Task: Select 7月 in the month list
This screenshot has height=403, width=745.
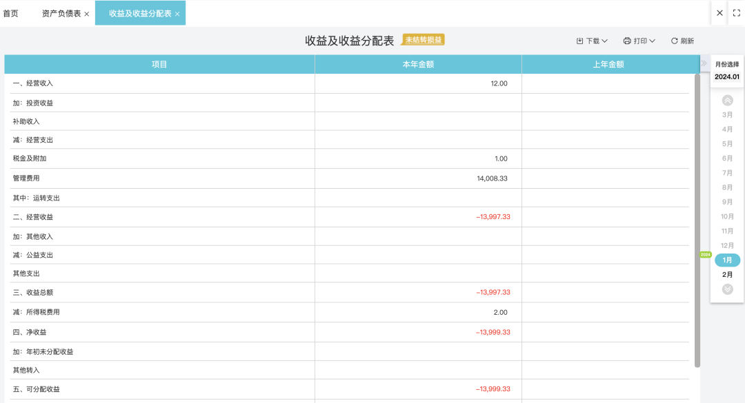Action: [728, 173]
